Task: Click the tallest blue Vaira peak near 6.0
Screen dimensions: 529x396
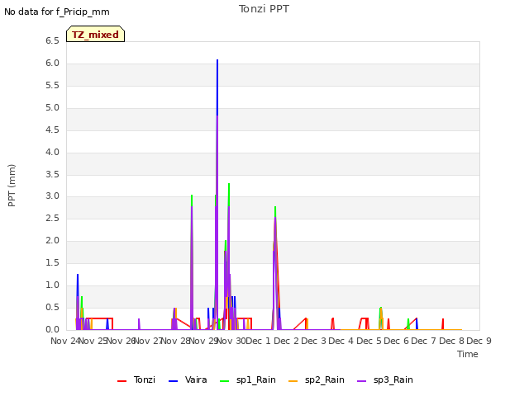Action: pos(217,60)
